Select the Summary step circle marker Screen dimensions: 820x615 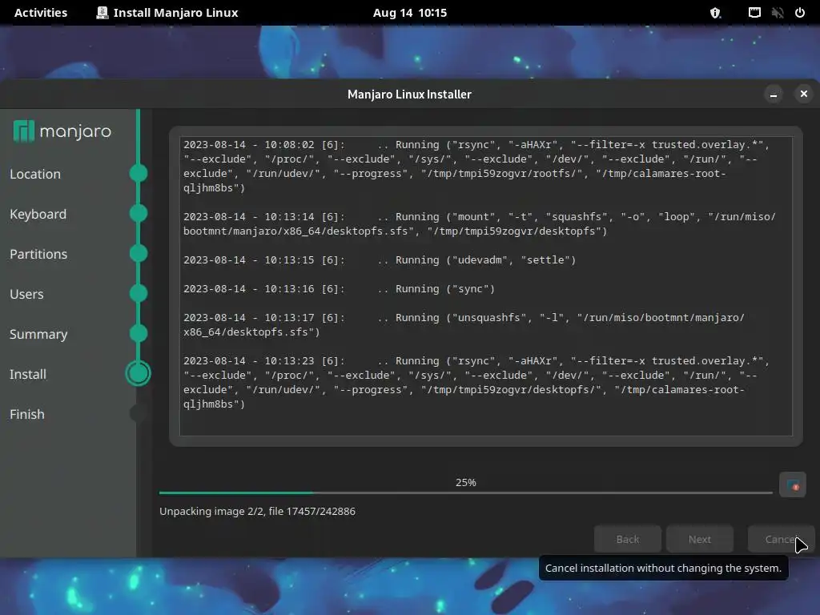click(139, 334)
